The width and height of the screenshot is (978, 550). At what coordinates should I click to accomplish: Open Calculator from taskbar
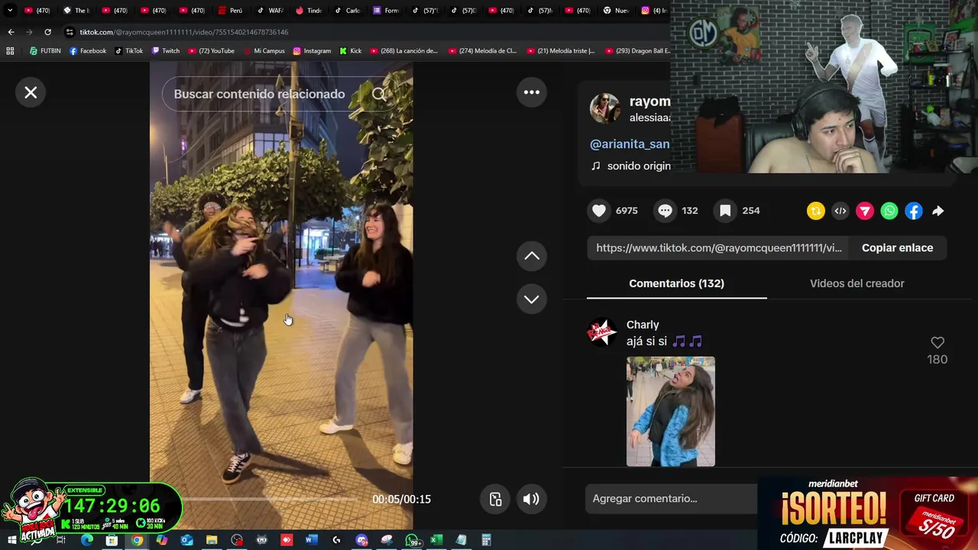(x=486, y=540)
